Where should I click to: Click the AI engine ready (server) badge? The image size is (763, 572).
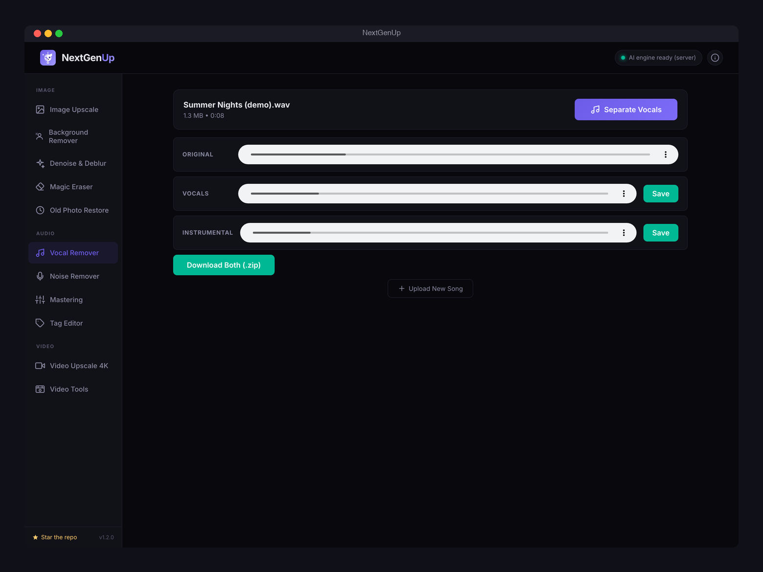658,58
